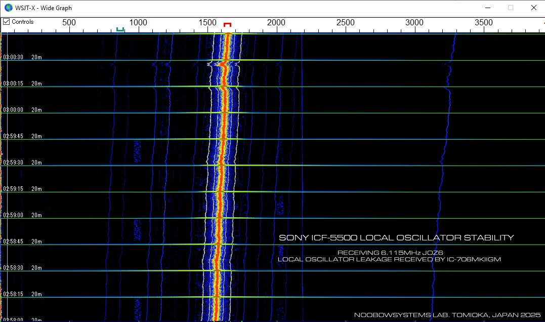Click the 1500 Hz frequency scale label
This screenshot has height=322, width=545.
click(x=207, y=23)
